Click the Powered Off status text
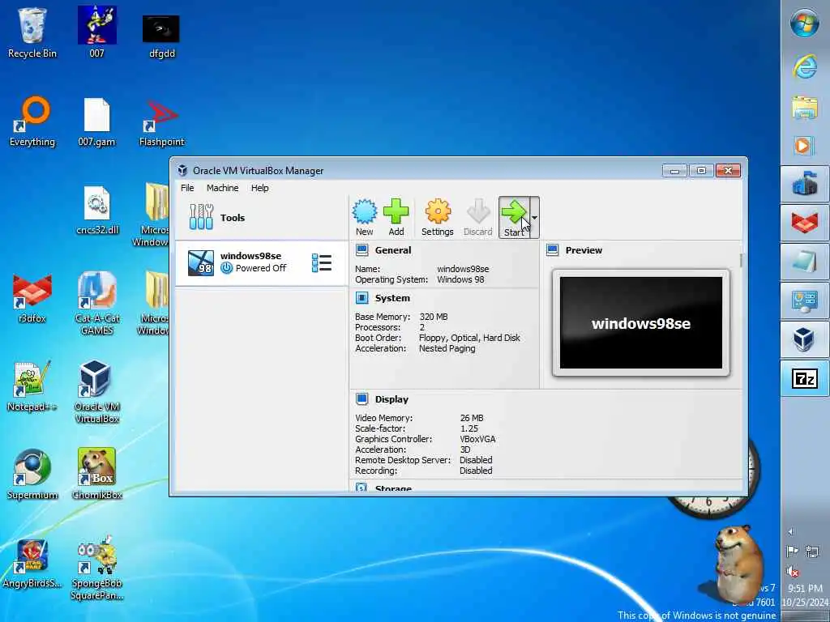830x622 pixels. point(261,268)
